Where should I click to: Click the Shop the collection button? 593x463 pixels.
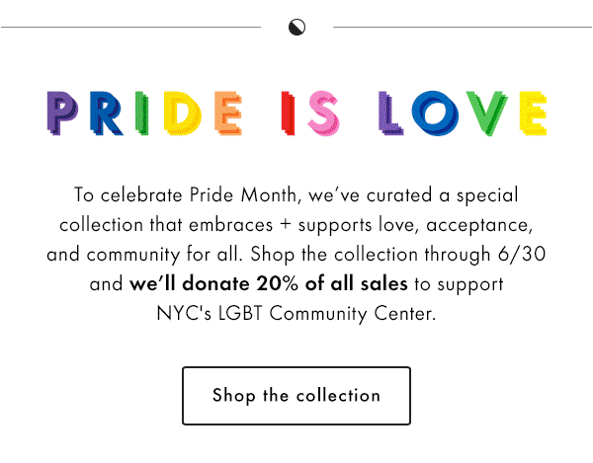(x=296, y=396)
